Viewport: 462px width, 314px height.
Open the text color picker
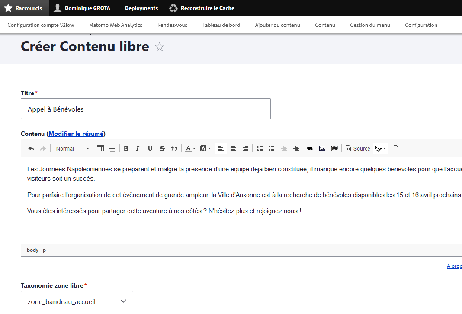pos(190,148)
